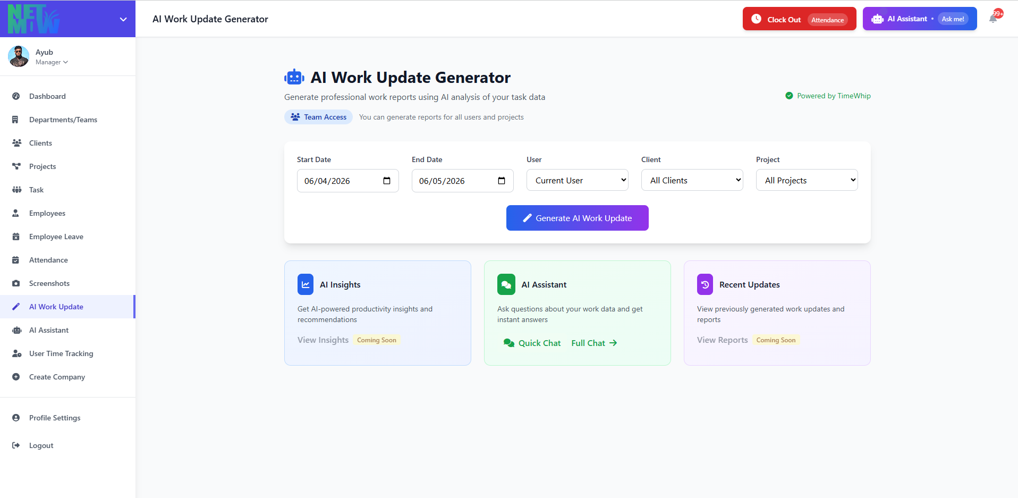Open Start Date calendar picker icon

pos(387,181)
